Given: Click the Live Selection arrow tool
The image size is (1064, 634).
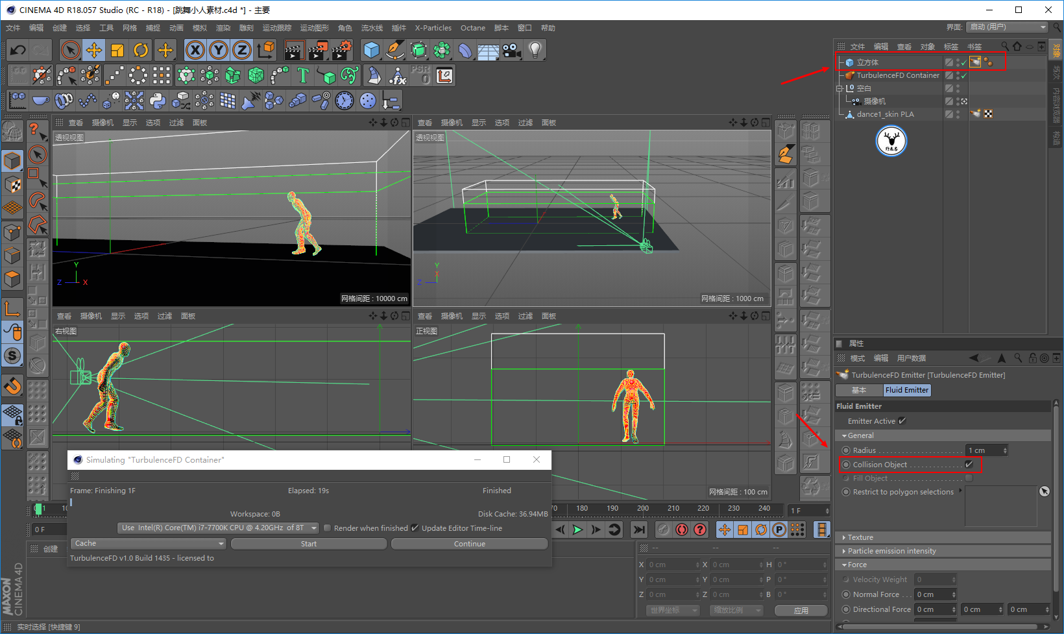Looking at the screenshot, I should (71, 50).
